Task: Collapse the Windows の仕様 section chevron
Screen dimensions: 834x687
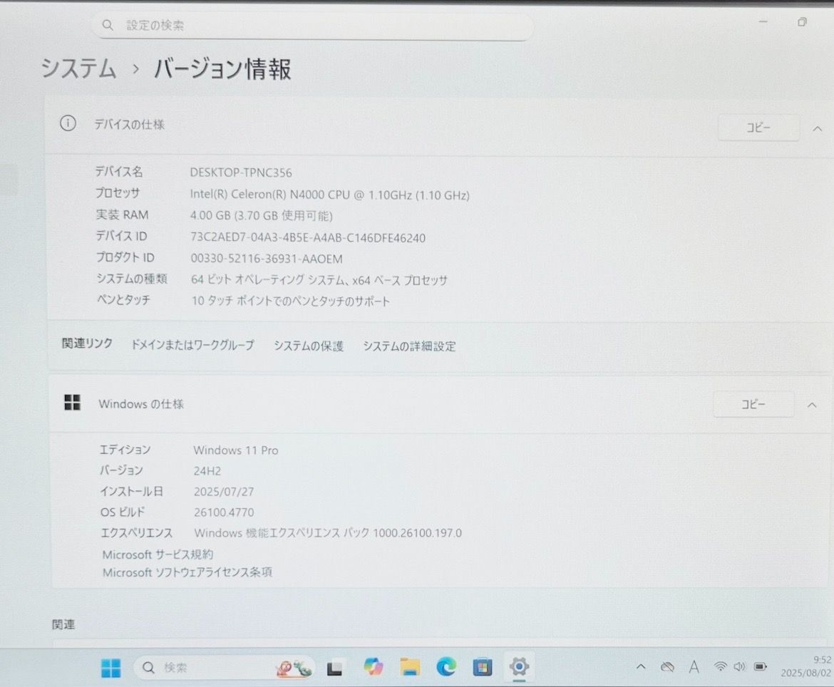Action: (812, 406)
